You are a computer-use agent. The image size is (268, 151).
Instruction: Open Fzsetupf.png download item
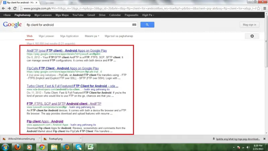pos(61,139)
